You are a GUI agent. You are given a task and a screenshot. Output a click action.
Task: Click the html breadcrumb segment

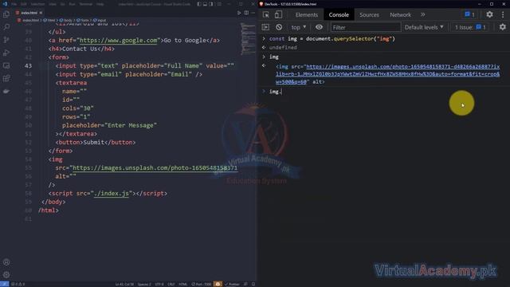[49, 20]
